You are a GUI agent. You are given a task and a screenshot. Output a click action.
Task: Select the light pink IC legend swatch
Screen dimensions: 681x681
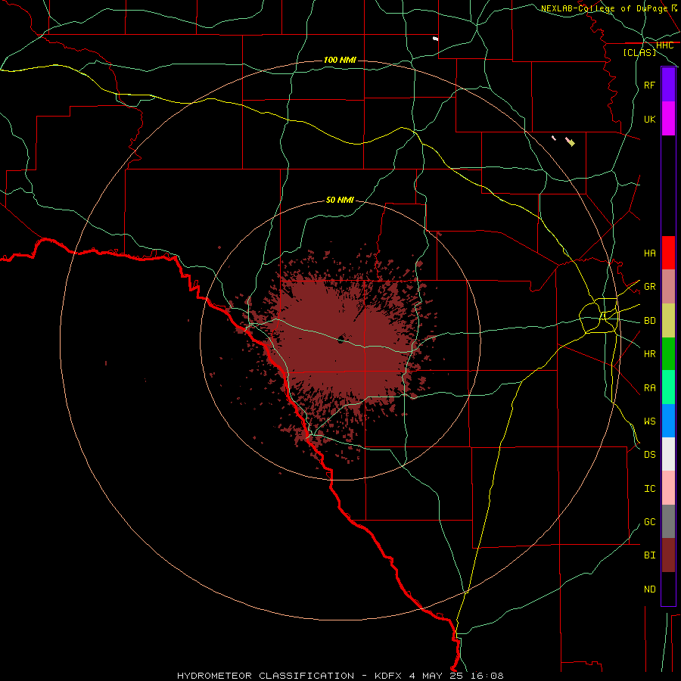coord(668,488)
